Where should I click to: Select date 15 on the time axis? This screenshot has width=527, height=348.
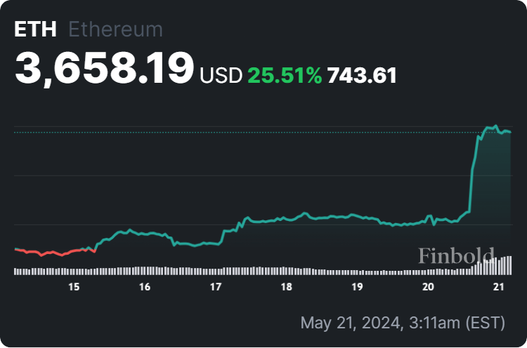tap(74, 287)
